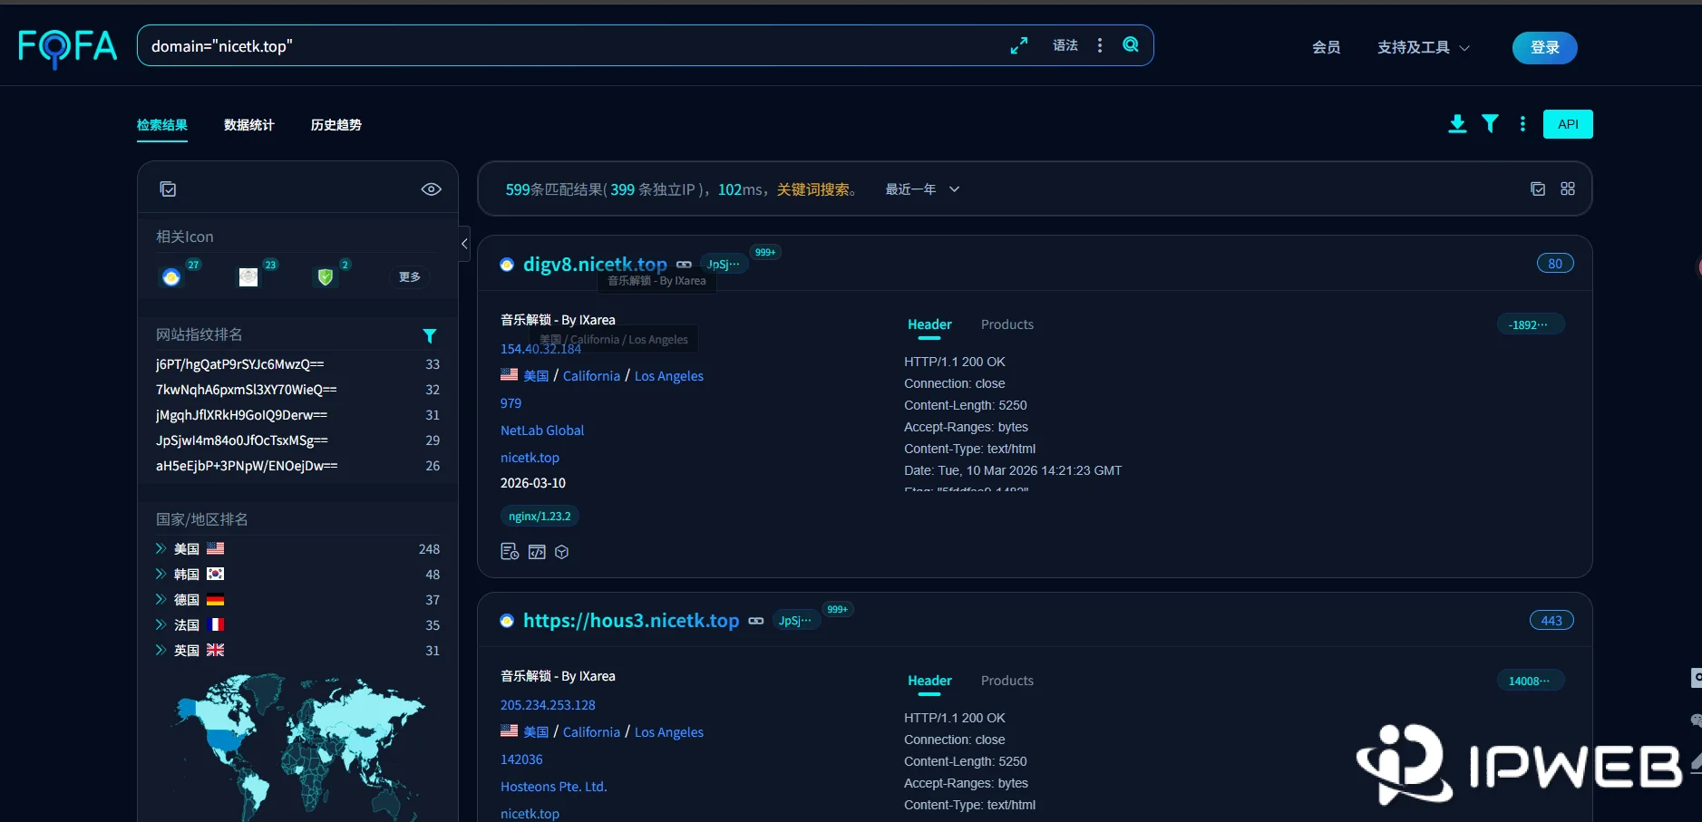Viewport: 1702px width, 822px height.
Task: Open the 最近一年 time range dropdown
Action: coord(922,189)
